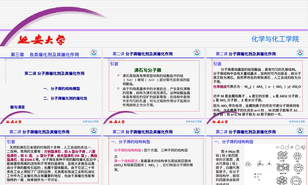Open the slide thumbnail containing the chemical formula

[x=257, y=86]
